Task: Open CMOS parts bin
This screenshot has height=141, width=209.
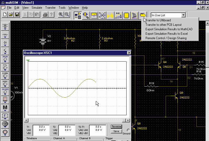Action: pyautogui.click(x=5, y=75)
